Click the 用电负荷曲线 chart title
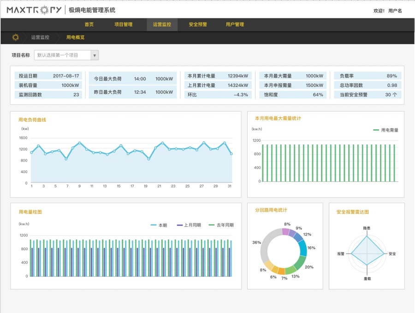This screenshot has width=415, height=313. coord(32,120)
